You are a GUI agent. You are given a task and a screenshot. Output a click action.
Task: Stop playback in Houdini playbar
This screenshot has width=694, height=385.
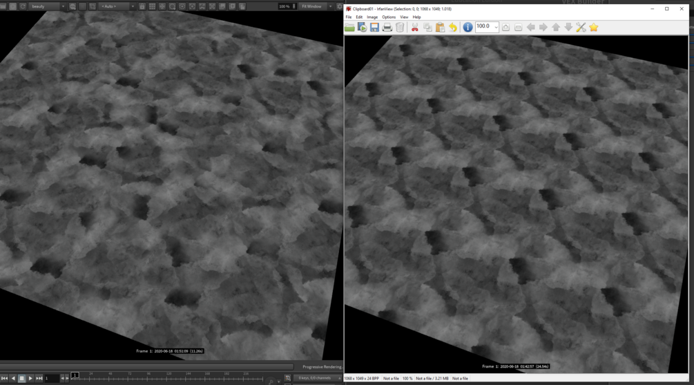click(21, 378)
